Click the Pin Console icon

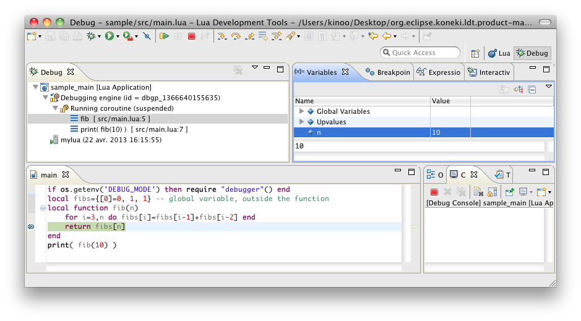coord(509,192)
